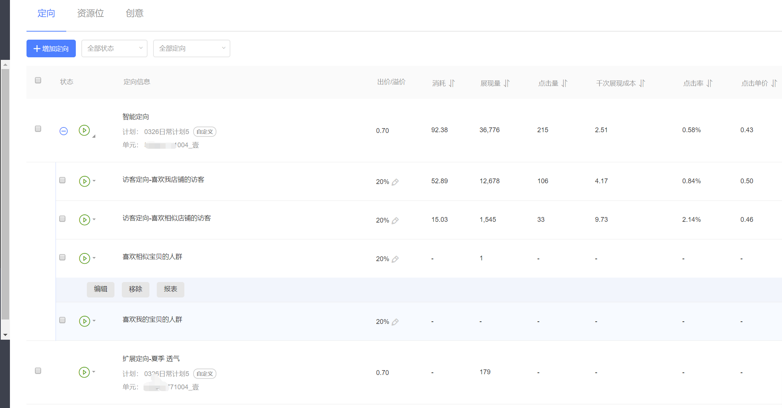Click the 自定义 tag in 扩展定向 row
The width and height of the screenshot is (782, 408).
click(x=205, y=373)
